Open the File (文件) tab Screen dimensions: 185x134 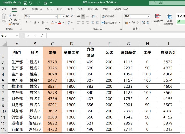point(4,9)
